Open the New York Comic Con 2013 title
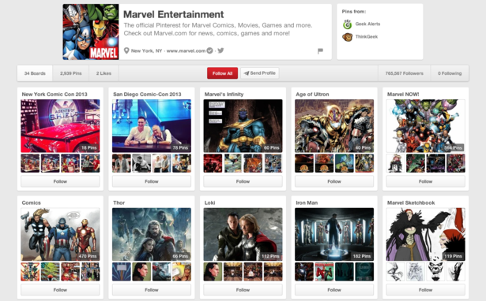 55,95
